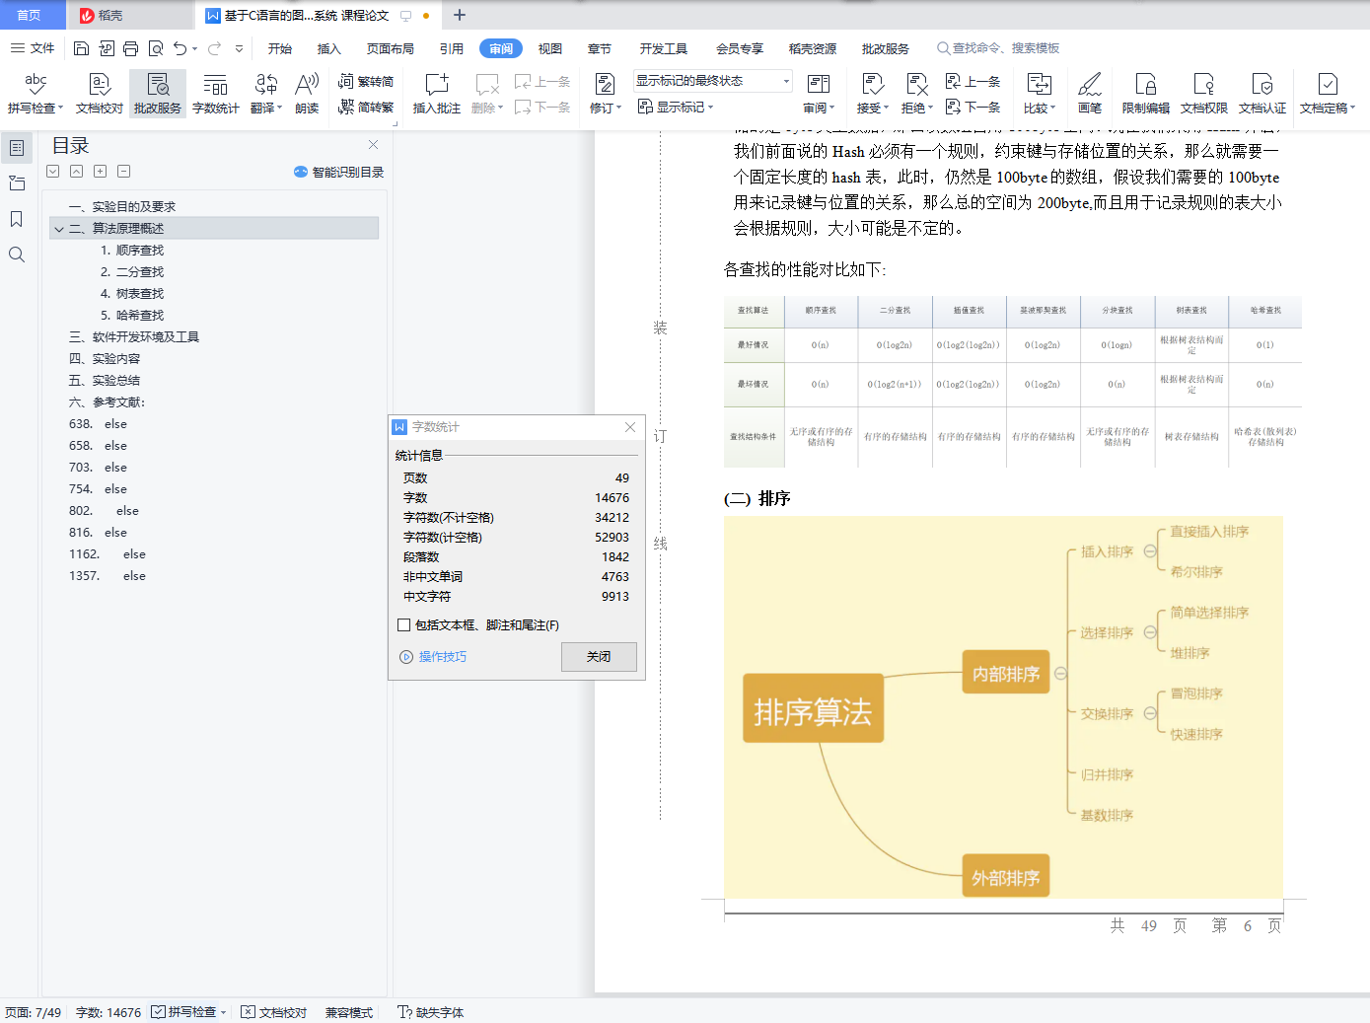Screen dimensions: 1370x1023
Task: Click the down-arrow level icon in 目录 panel
Action: click(53, 172)
